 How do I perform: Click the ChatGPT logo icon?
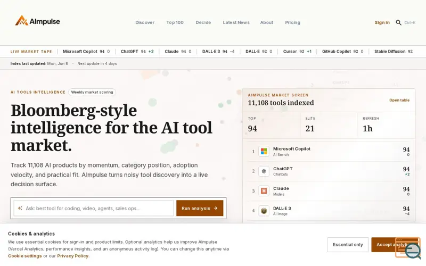(x=264, y=171)
